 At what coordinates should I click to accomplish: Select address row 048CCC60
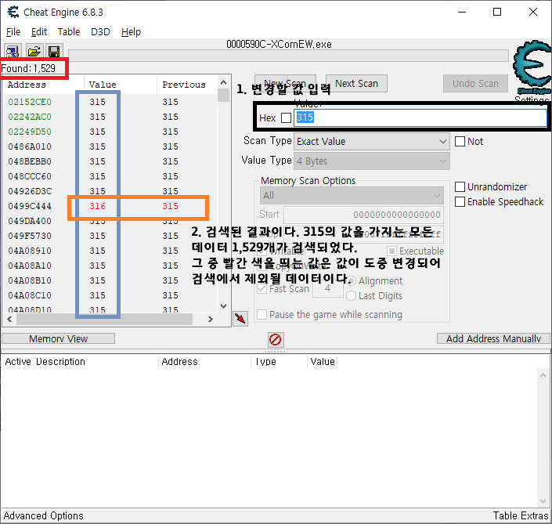[x=110, y=176]
